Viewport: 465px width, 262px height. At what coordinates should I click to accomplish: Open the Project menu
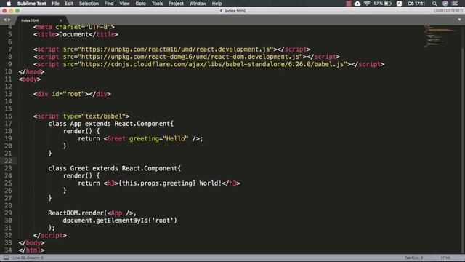[176, 4]
